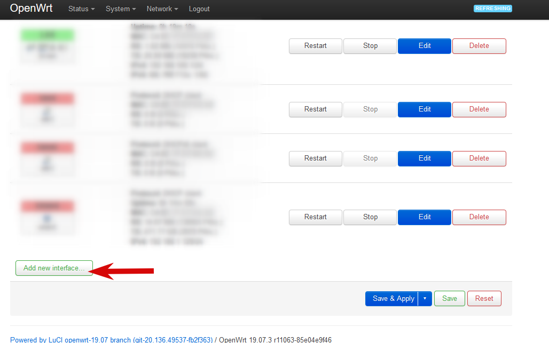Delete the first interface in the list
Screen dimensions: 549x343
click(x=479, y=46)
